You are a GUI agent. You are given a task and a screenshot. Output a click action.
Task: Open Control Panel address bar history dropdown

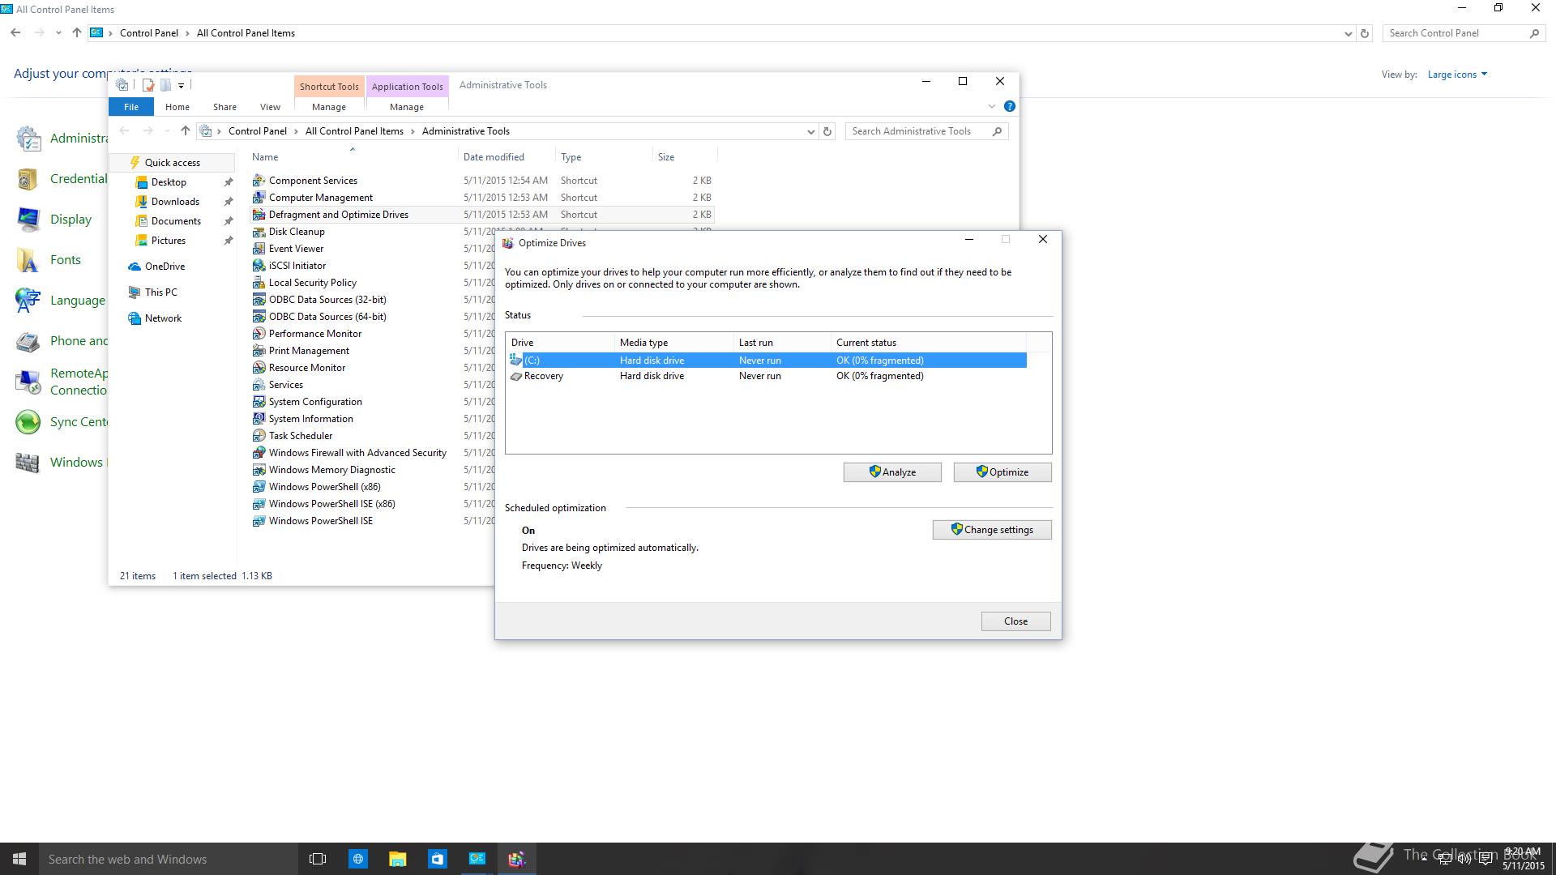pos(1348,33)
